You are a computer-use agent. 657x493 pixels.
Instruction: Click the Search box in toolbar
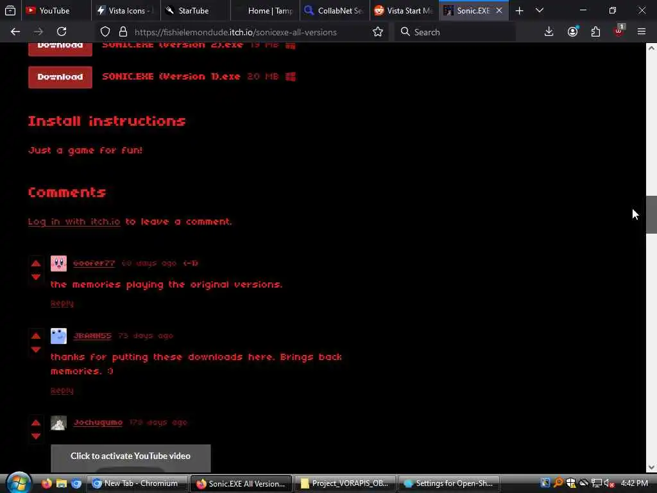[x=455, y=32]
